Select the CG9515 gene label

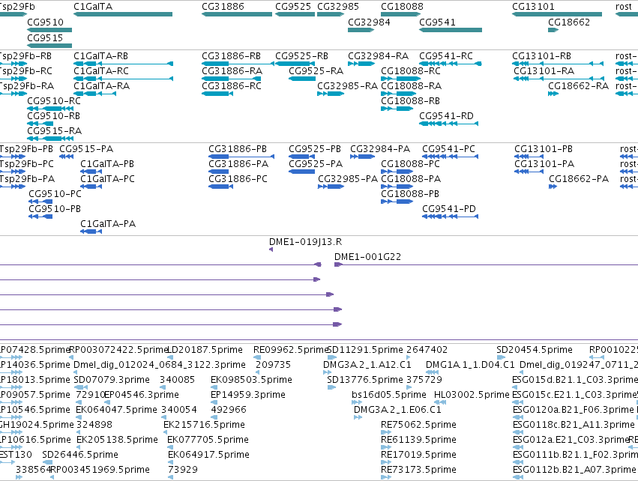click(x=45, y=37)
